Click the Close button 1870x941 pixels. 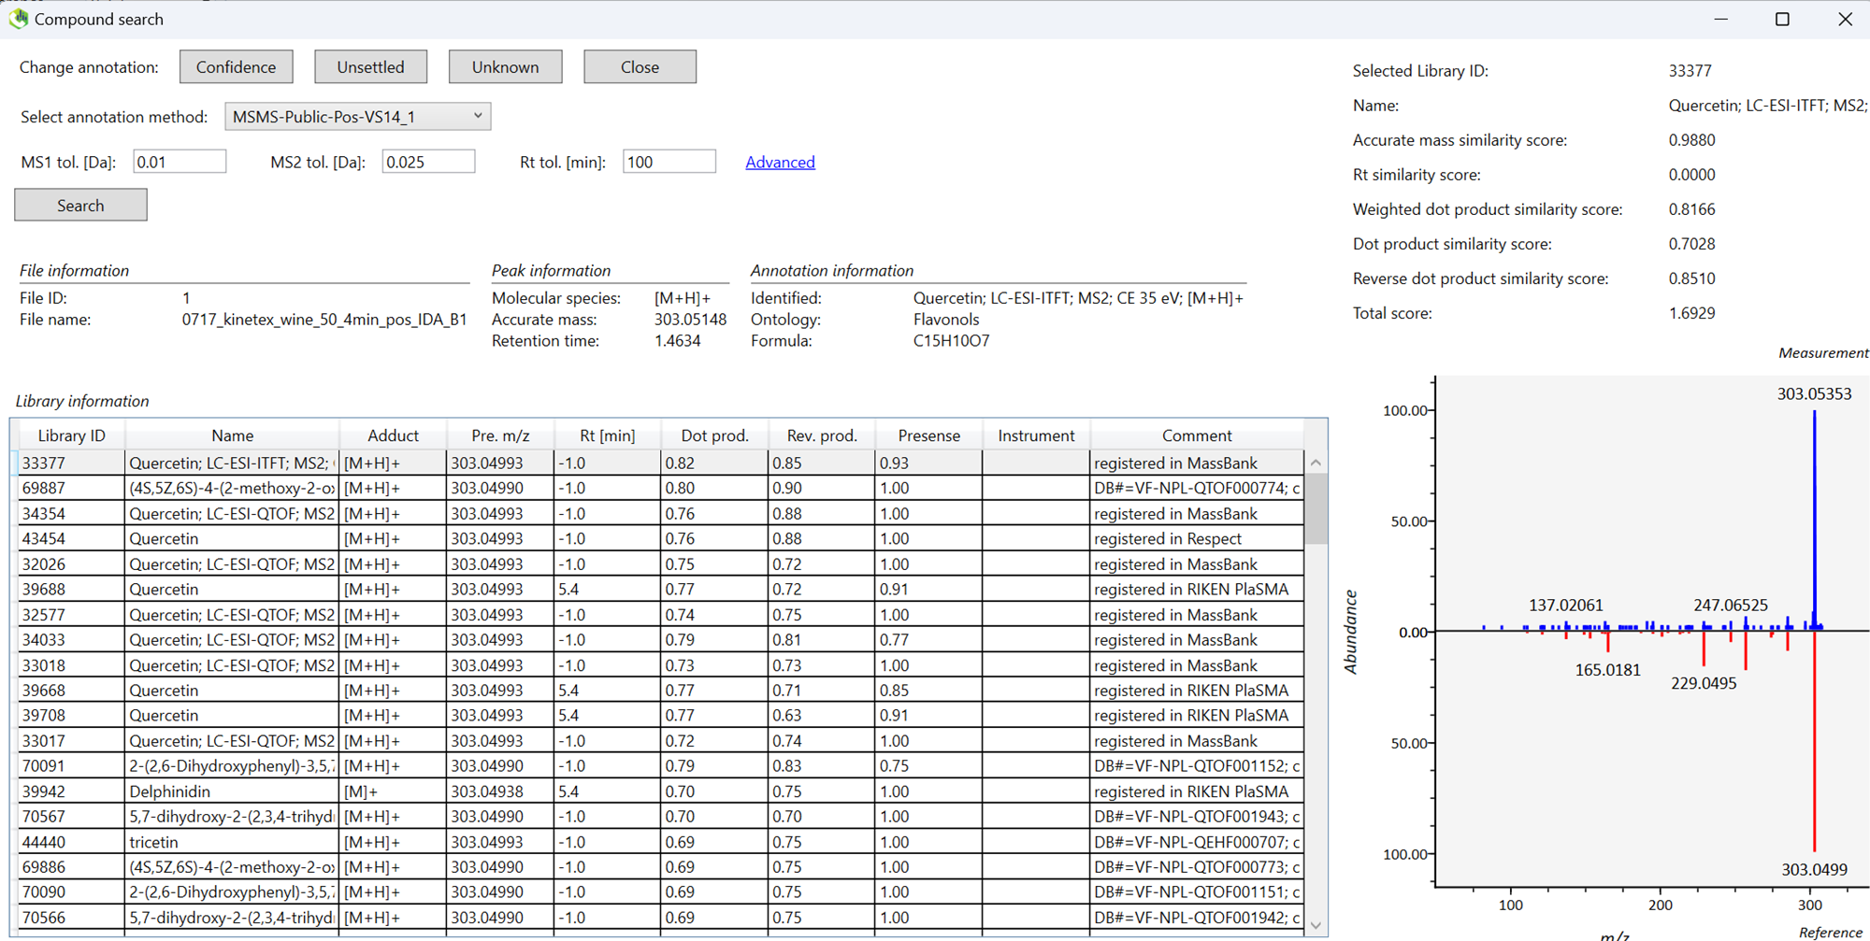tap(640, 66)
